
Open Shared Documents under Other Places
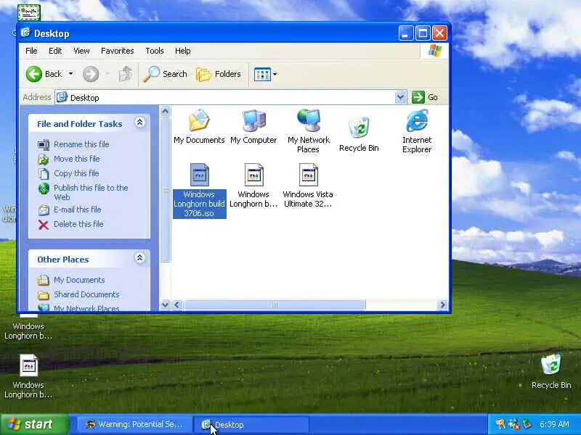[x=86, y=294]
